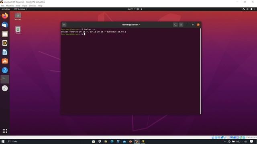Click the Windows taskbar clock
Image resolution: width=257 pixels, height=144 pixels.
tap(245, 142)
